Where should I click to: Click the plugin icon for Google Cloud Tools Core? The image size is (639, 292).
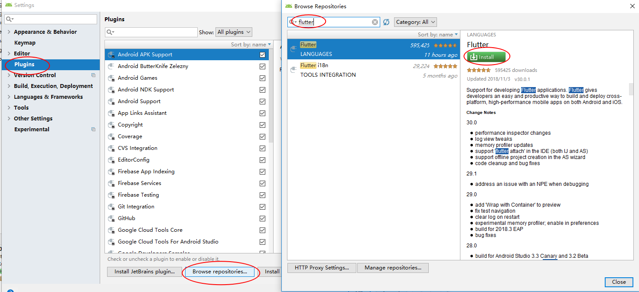[x=111, y=230]
